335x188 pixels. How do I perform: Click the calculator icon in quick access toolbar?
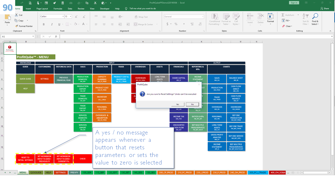(x=63, y=3)
